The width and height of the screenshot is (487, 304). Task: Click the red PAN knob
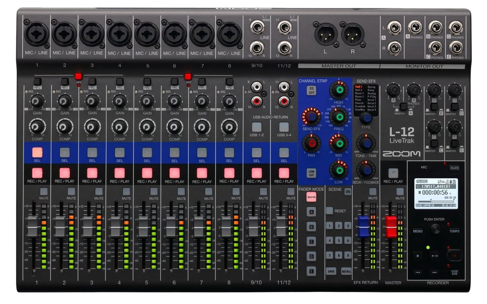pos(311,143)
